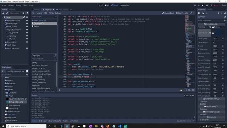The image size is (227, 128).
Task: Toggle distraction-free mode icon
Action: [194, 10]
